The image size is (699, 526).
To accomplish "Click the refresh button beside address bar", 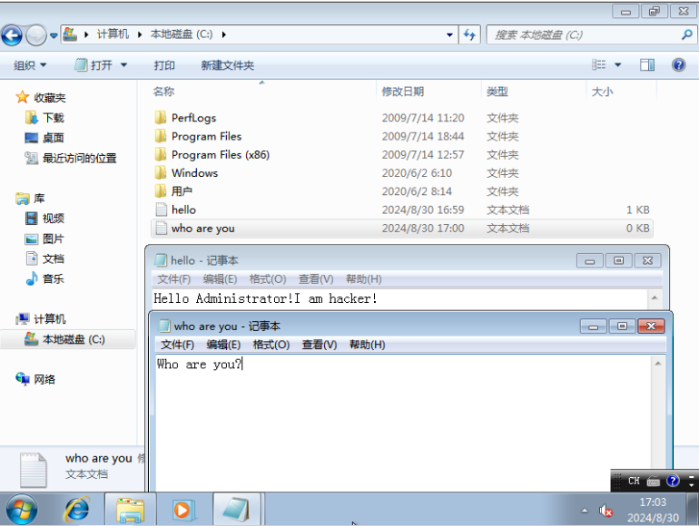I will [x=469, y=34].
